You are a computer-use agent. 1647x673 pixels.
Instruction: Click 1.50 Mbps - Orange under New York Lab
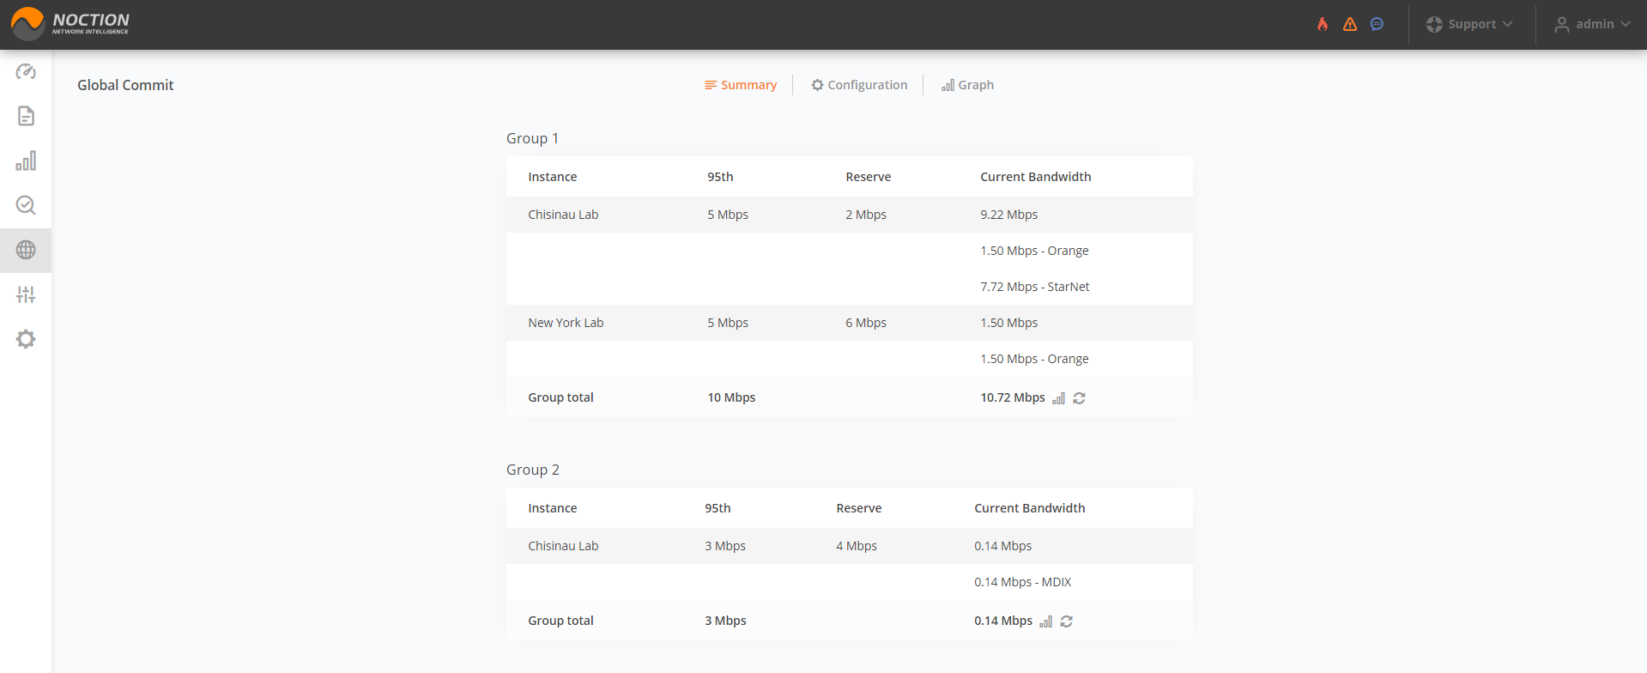pos(1034,359)
